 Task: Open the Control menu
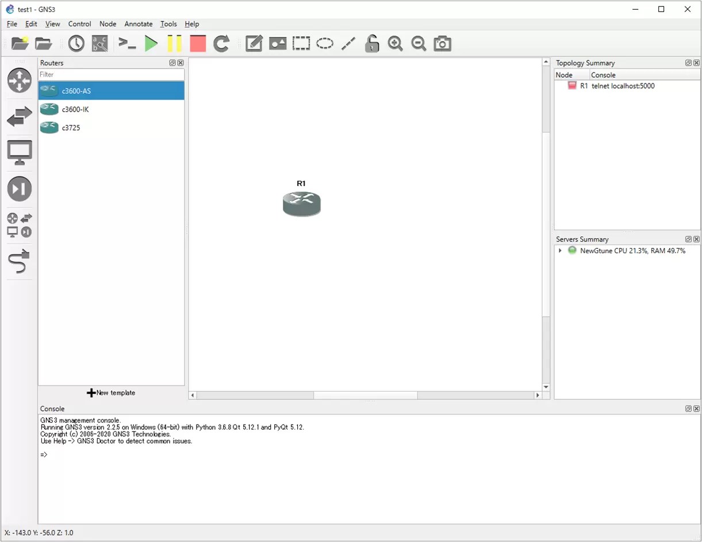coord(79,24)
